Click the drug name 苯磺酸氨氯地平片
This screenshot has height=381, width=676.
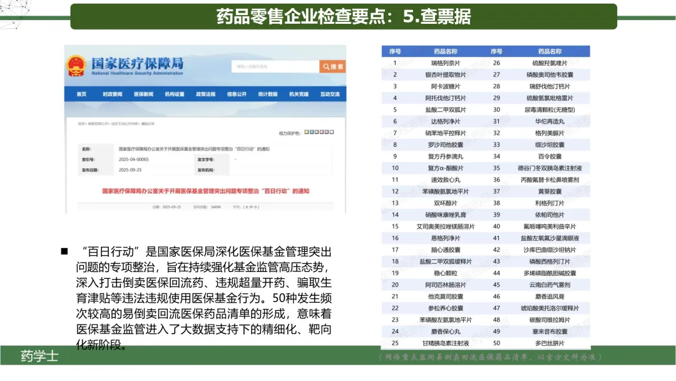point(446,191)
